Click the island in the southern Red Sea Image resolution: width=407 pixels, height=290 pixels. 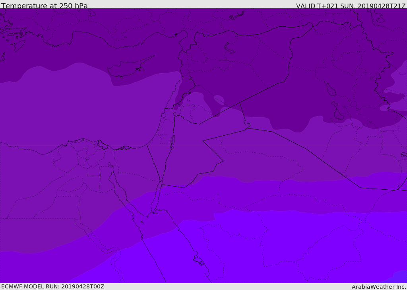click(x=199, y=261)
